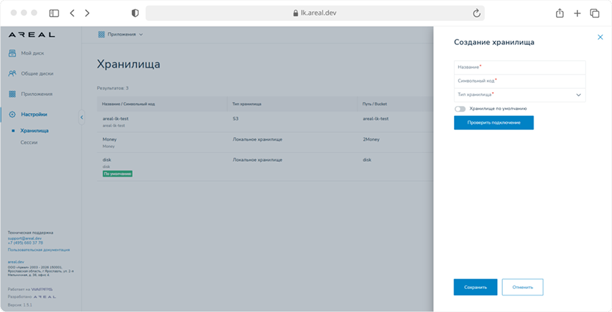Click the Символьный код input field
Viewport: 612px width, 312px height.
tap(519, 81)
